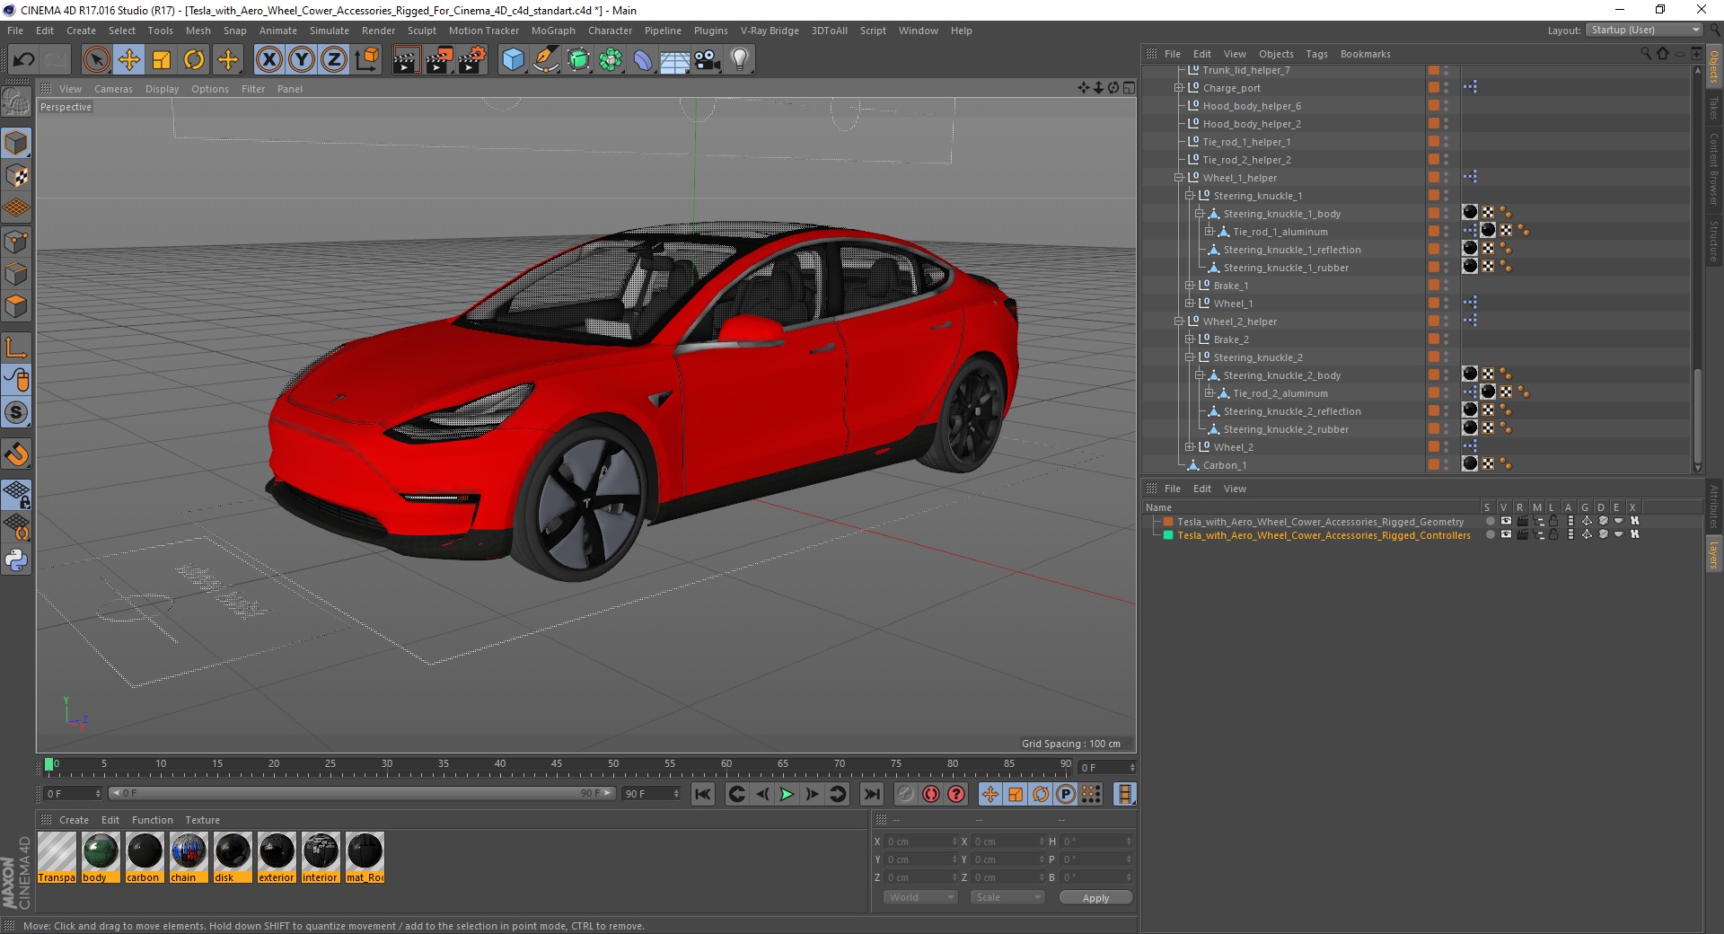The width and height of the screenshot is (1724, 934).
Task: Open the File menu
Action: click(15, 31)
